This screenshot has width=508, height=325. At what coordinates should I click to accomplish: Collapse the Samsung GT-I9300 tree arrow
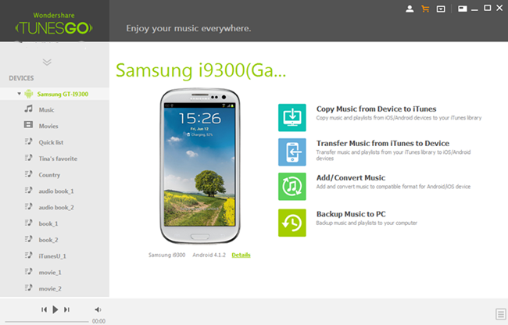(x=19, y=94)
